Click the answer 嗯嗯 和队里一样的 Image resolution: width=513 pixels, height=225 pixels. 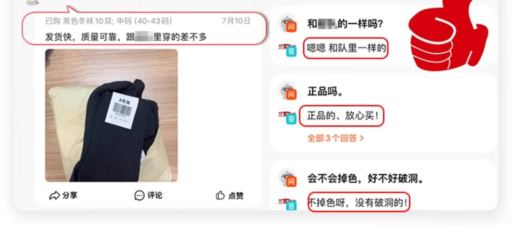(346, 48)
